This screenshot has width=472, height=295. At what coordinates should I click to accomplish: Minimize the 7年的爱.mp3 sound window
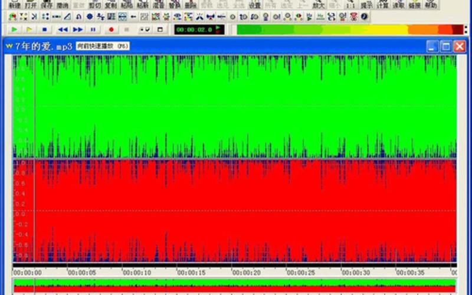click(x=432, y=47)
